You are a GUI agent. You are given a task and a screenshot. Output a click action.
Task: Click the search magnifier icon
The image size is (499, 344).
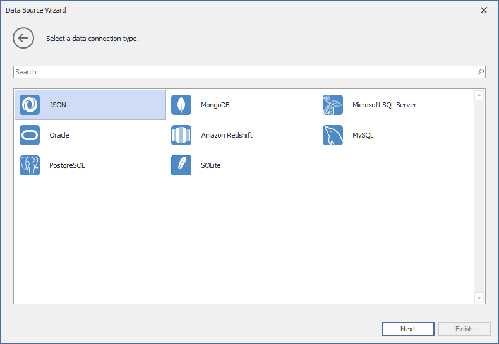481,72
